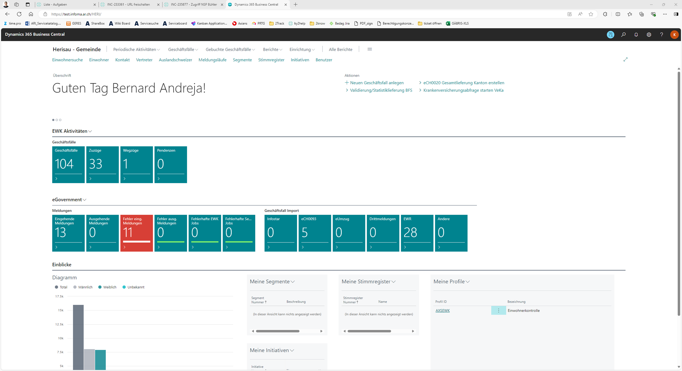The height and width of the screenshot is (371, 682).
Task: Open the hamburger menu beside Alle Berichte
Action: tap(369, 49)
